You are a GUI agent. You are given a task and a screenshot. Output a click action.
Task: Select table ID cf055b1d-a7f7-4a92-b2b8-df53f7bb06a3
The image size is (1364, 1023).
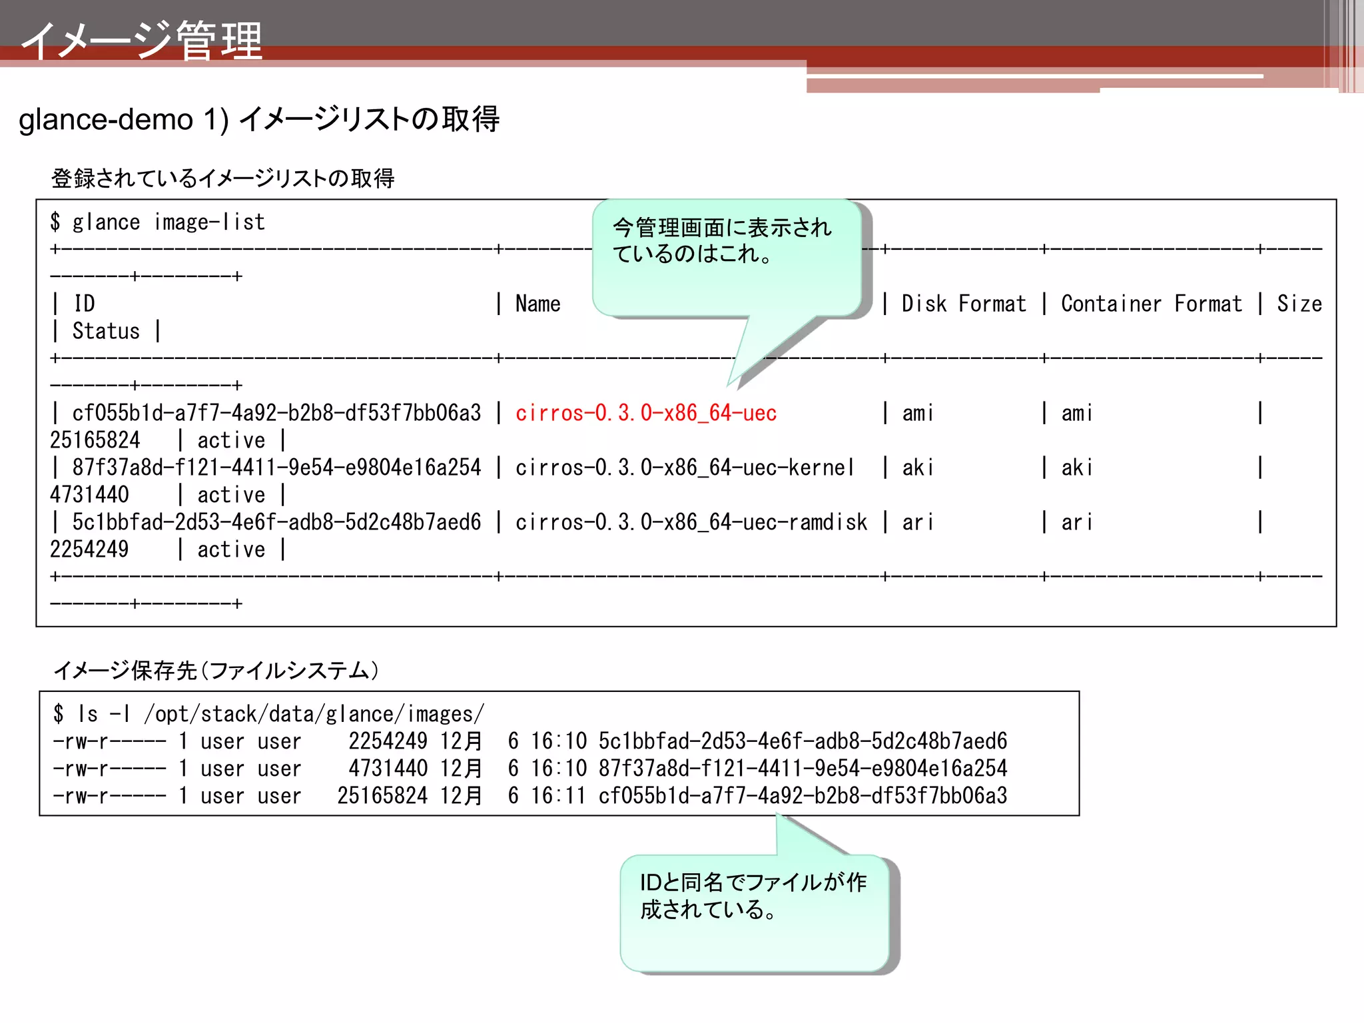276,413
